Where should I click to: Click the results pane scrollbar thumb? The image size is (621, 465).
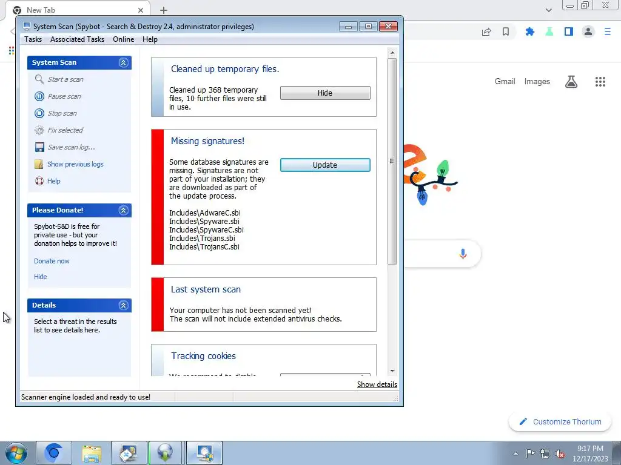point(392,161)
